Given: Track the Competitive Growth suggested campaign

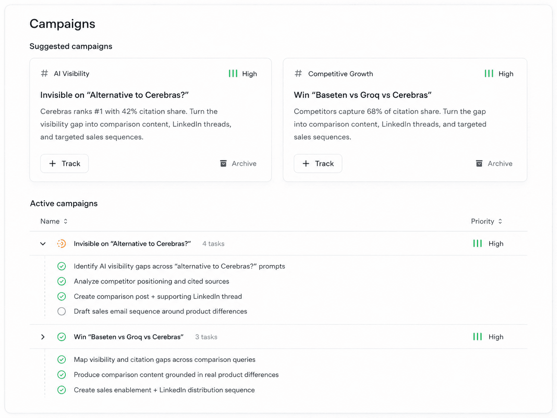Looking at the screenshot, I should (x=318, y=164).
